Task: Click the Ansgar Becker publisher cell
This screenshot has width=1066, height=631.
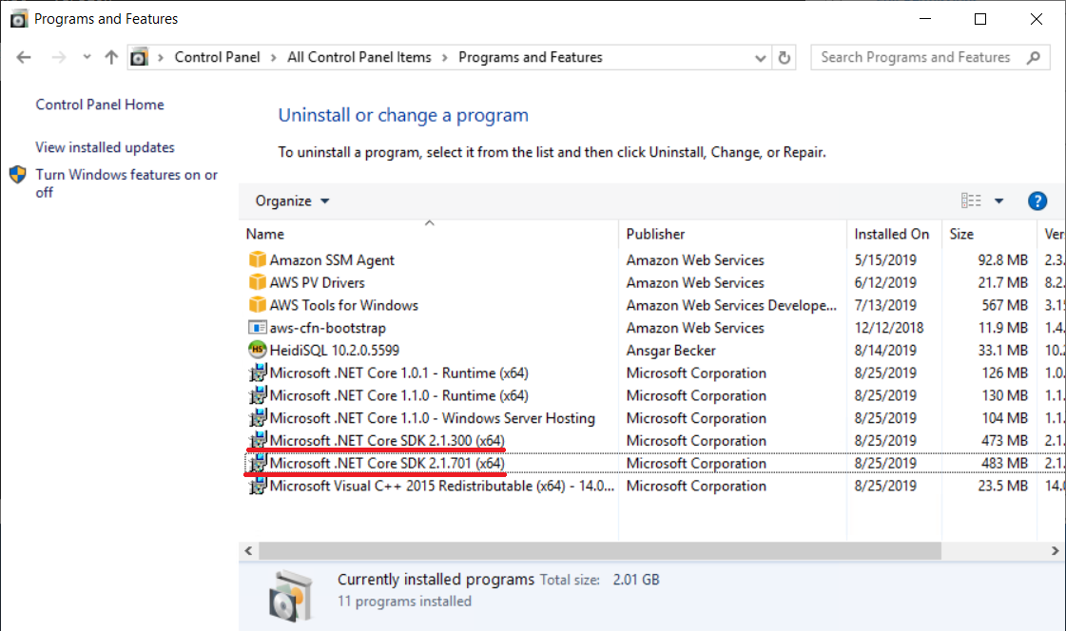Action: coord(671,351)
